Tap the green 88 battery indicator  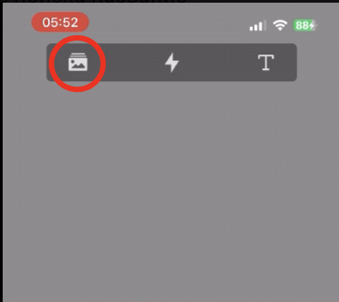click(x=305, y=25)
